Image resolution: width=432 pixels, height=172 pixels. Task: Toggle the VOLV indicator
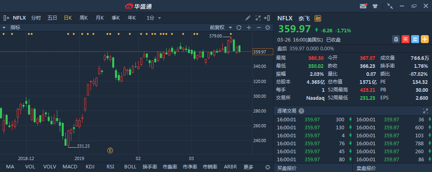pos(50,167)
